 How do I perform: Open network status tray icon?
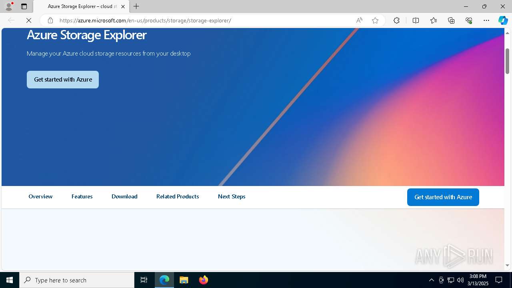coord(451,280)
